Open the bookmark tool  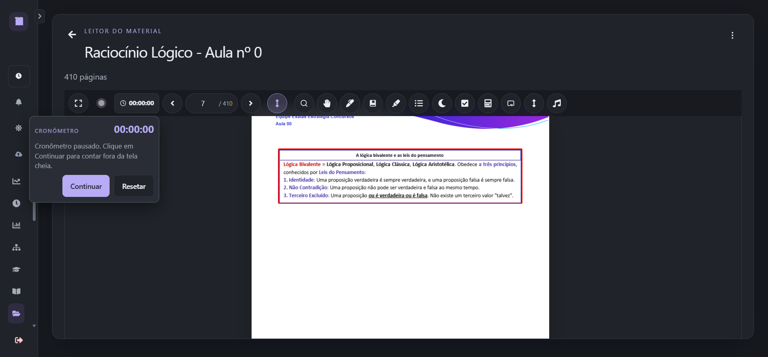tap(373, 103)
